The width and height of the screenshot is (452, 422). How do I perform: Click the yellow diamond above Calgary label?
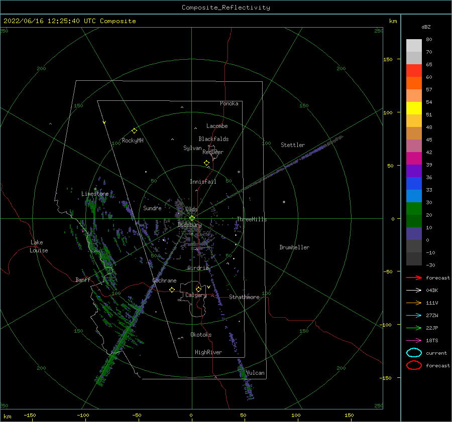(x=198, y=289)
